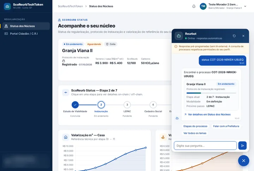The image size is (254, 171).
Task: Click the lock icon under Protocolo de instauração
Action: [64, 61]
